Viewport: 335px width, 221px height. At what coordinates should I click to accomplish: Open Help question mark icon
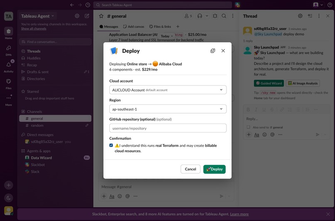coord(330,5)
